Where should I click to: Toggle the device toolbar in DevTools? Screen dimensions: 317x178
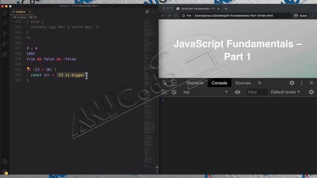(x=173, y=83)
